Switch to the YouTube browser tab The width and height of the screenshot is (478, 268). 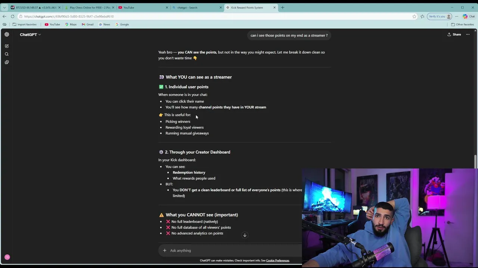pos(143,7)
